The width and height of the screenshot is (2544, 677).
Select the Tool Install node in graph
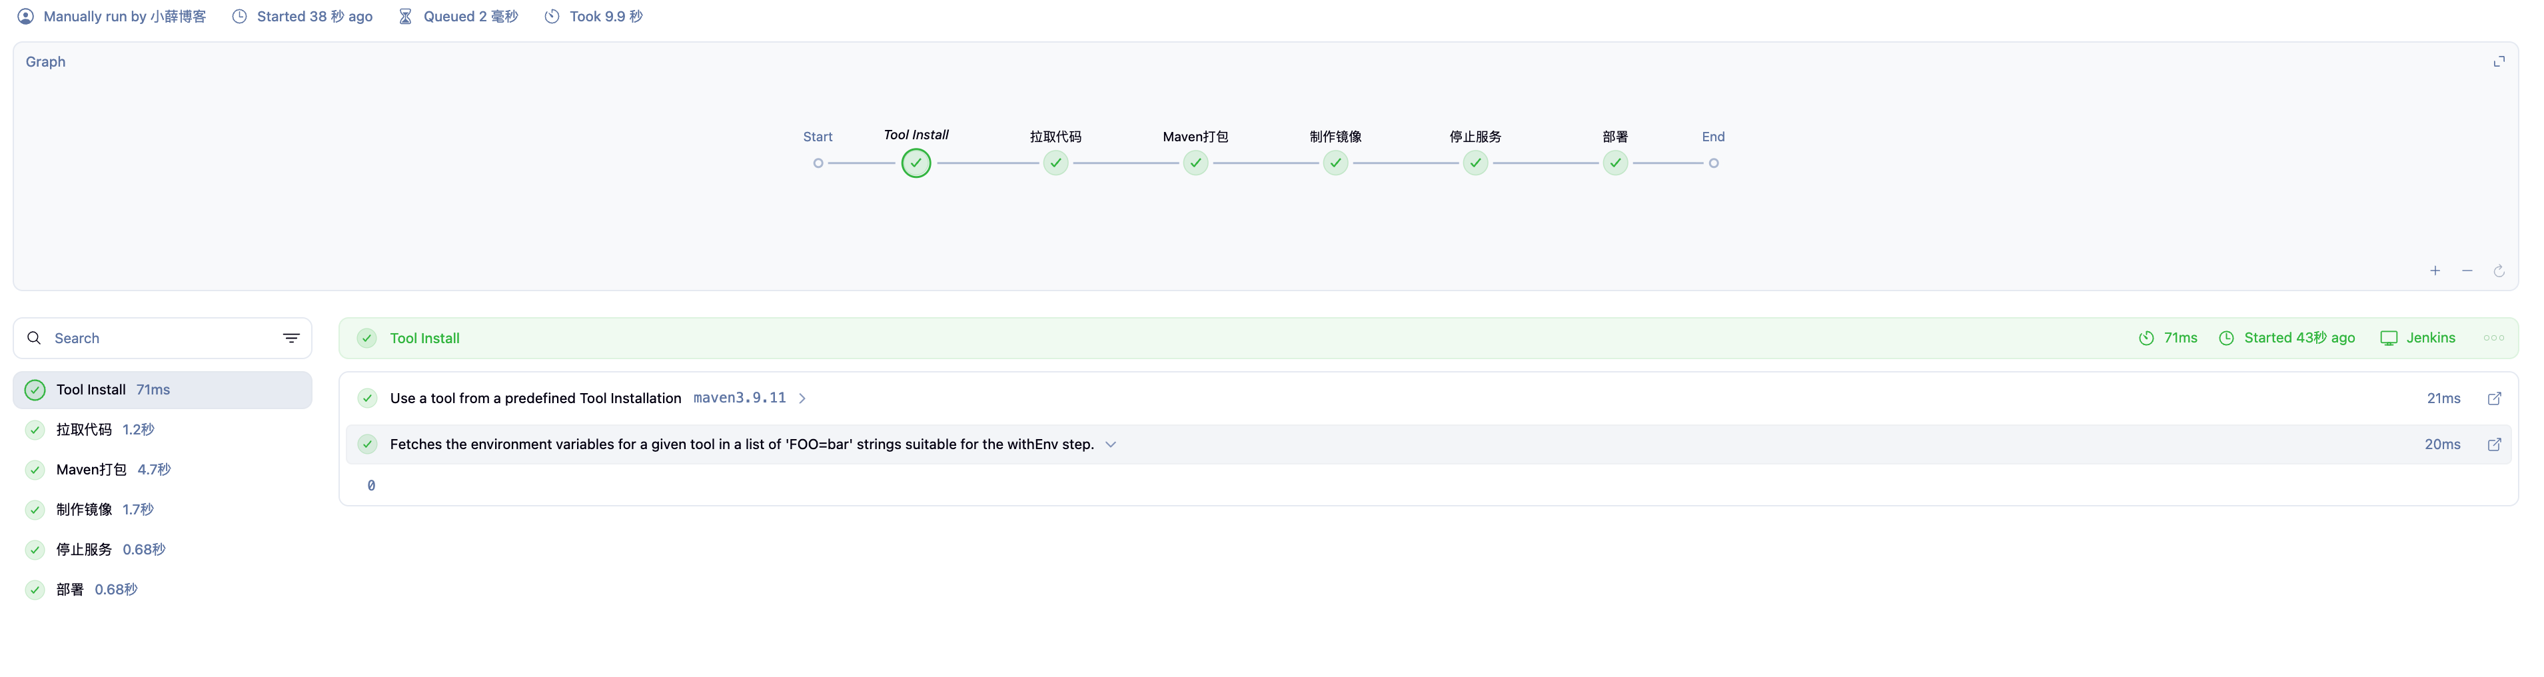916,163
